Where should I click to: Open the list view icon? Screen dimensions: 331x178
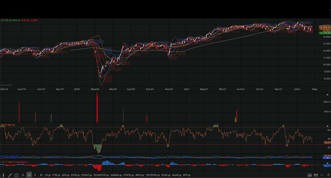16,175
